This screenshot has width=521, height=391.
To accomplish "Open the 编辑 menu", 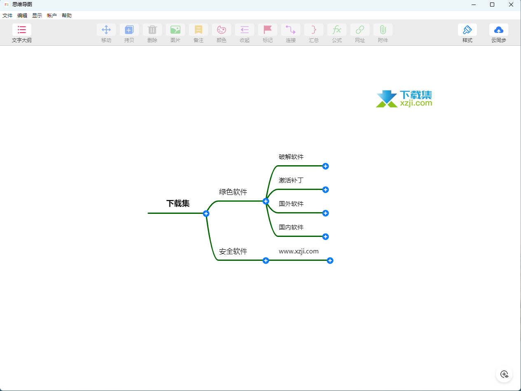I will tap(22, 16).
